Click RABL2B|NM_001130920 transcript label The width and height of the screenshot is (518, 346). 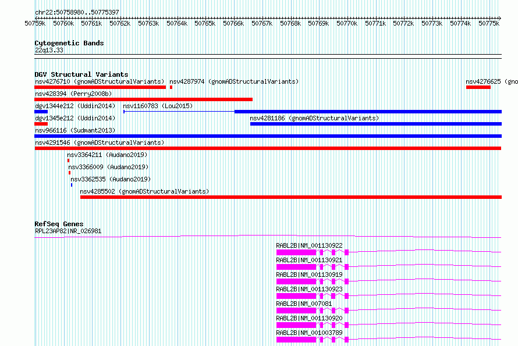click(x=309, y=318)
